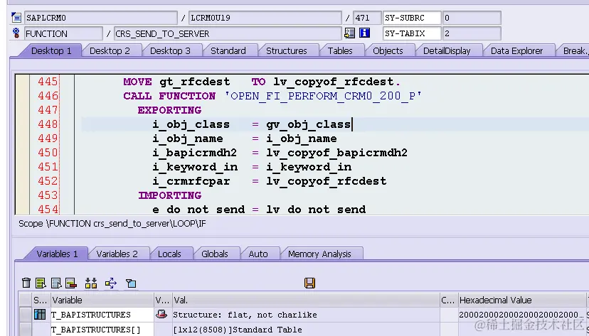Screen dimensions: 589x336
Task: Select the Globals tab
Action: (x=215, y=254)
